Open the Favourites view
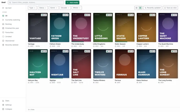Viewport: 180px width, 112px height. 13,32
